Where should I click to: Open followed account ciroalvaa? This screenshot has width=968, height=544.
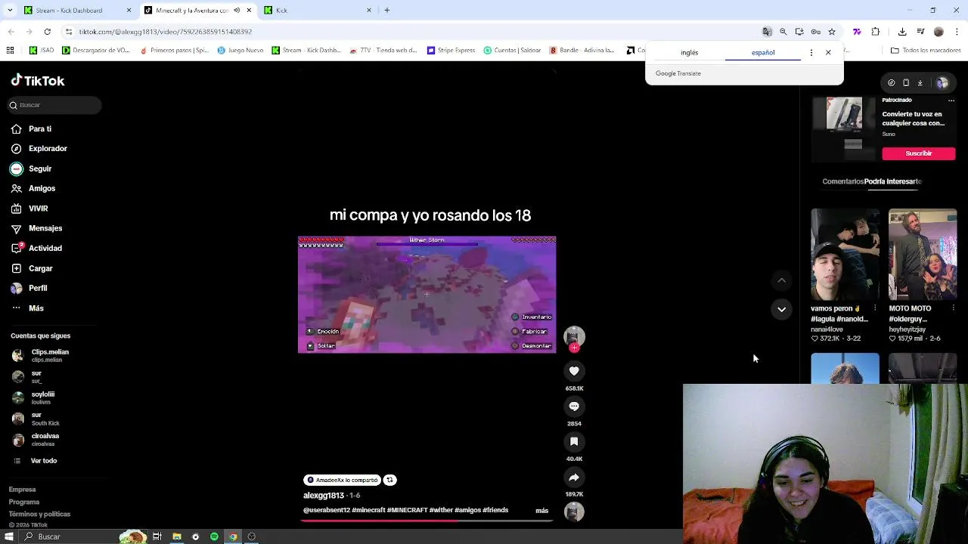[36, 439]
